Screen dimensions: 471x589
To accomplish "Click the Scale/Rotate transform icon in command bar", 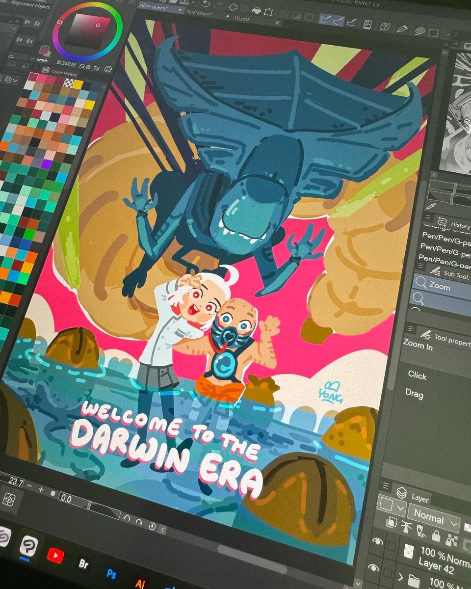I will [268, 11].
